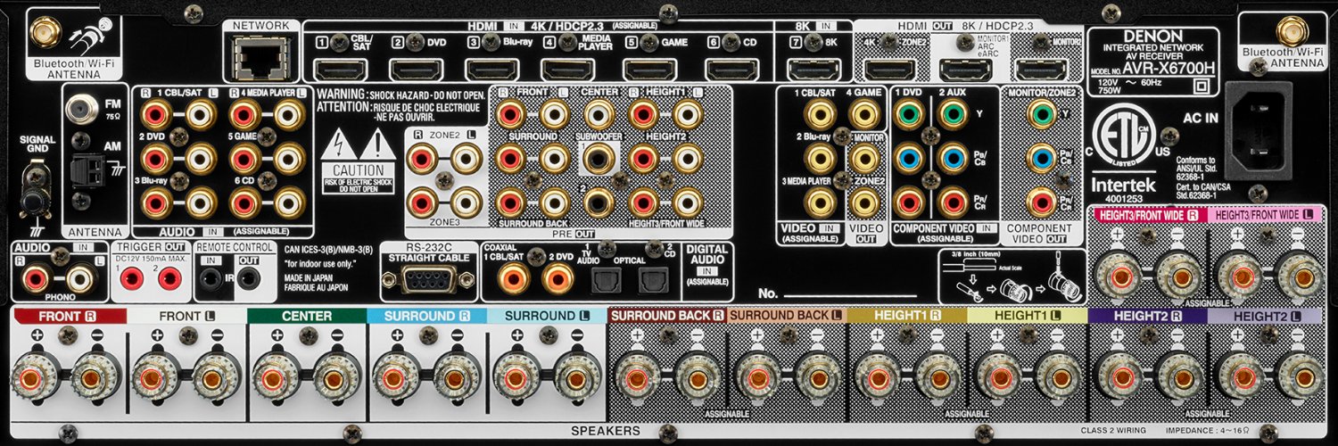
Task: Click the OPTICAL 2 CD port
Action: [x=652, y=282]
